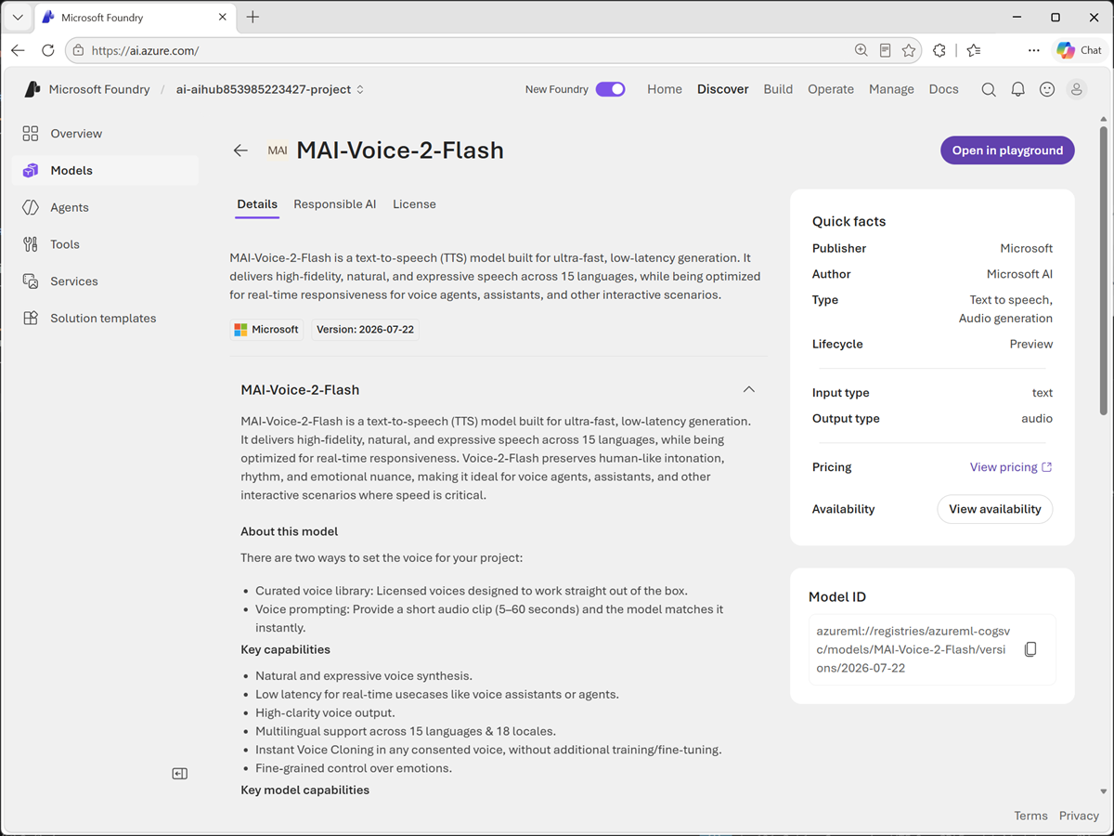Click the Author value Microsoft AI

pos(1019,274)
